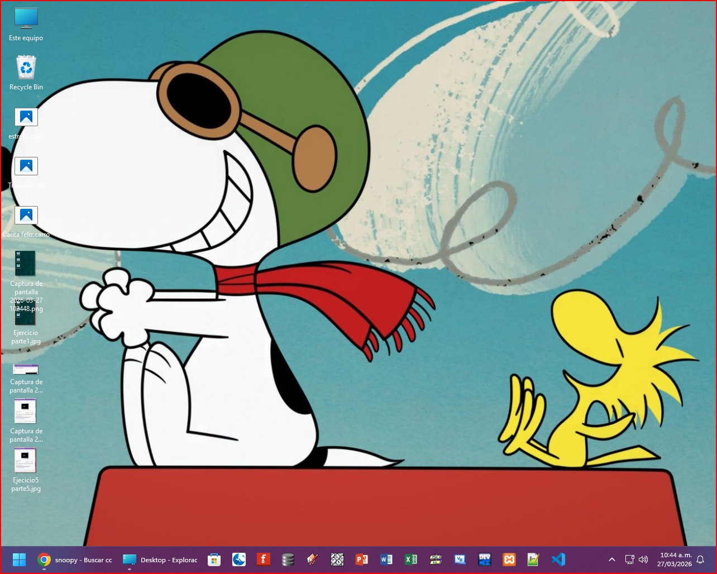Launch Word from the taskbar
The height and width of the screenshot is (574, 717).
coord(386,559)
